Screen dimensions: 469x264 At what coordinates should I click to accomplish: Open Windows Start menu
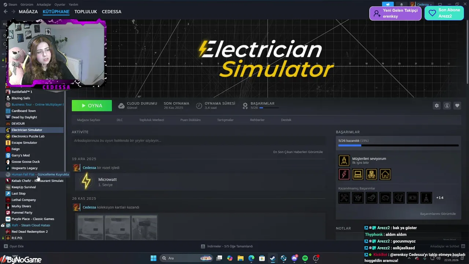(x=154, y=258)
